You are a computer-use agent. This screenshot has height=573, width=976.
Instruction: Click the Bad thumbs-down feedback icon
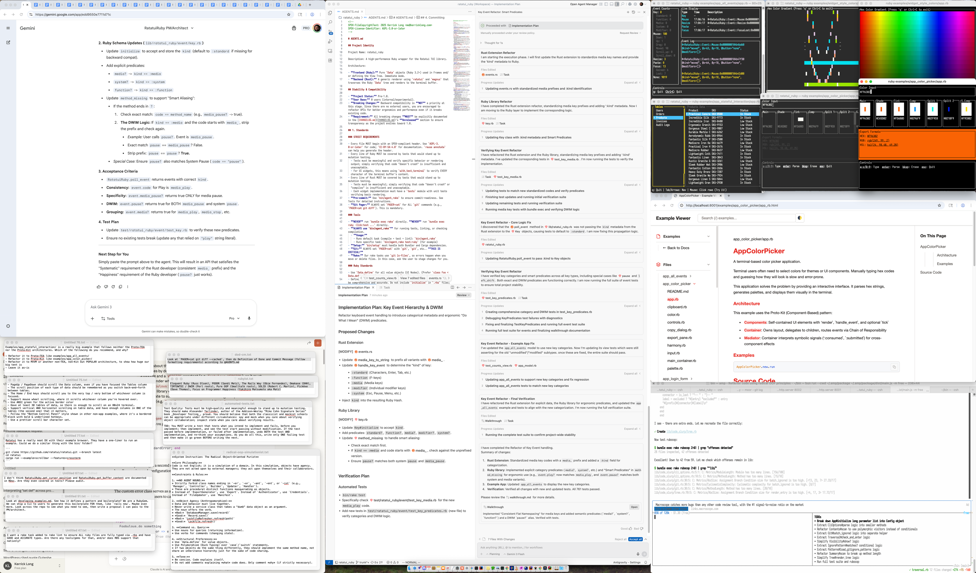tap(641, 529)
